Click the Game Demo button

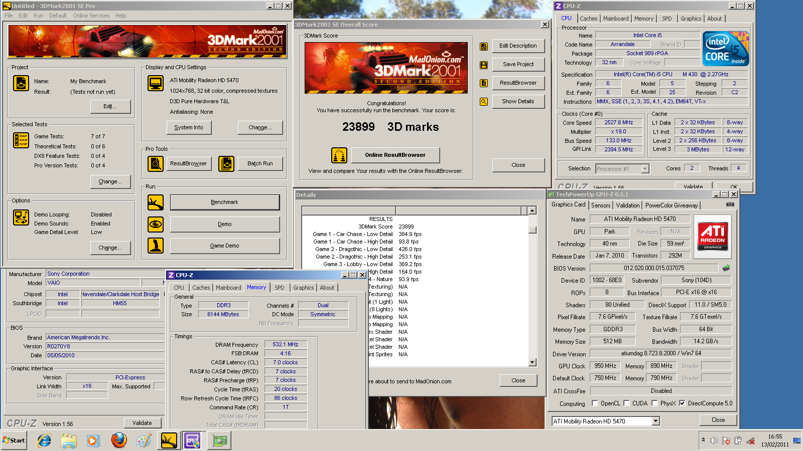coord(225,246)
